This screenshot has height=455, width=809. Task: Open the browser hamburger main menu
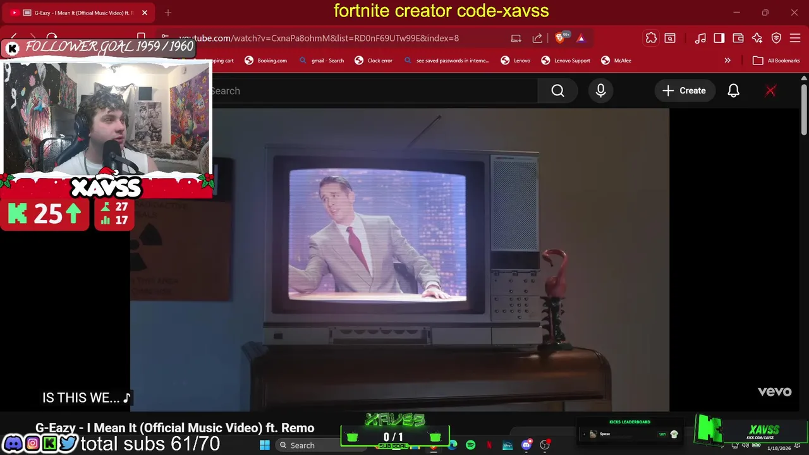(x=795, y=38)
